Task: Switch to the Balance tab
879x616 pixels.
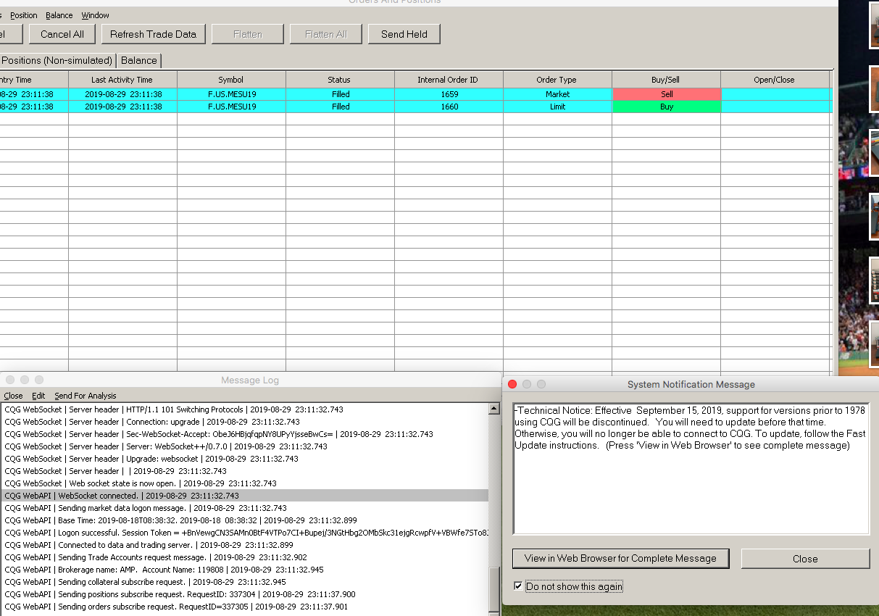Action: [x=139, y=60]
